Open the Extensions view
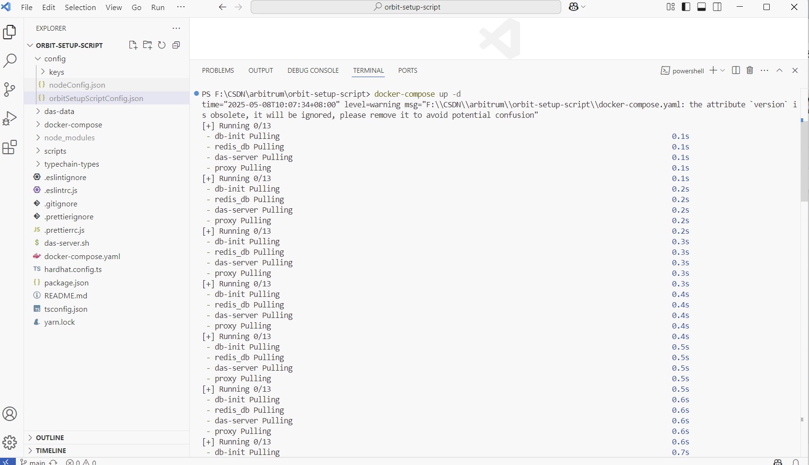The width and height of the screenshot is (809, 465). tap(10, 147)
